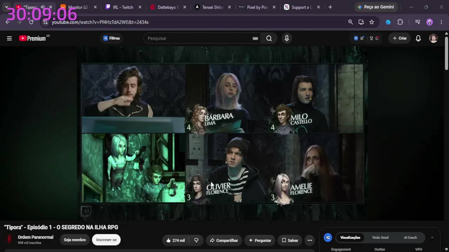The width and height of the screenshot is (449, 252).
Task: Close the IRL - Twitch tab
Action: pos(140,7)
